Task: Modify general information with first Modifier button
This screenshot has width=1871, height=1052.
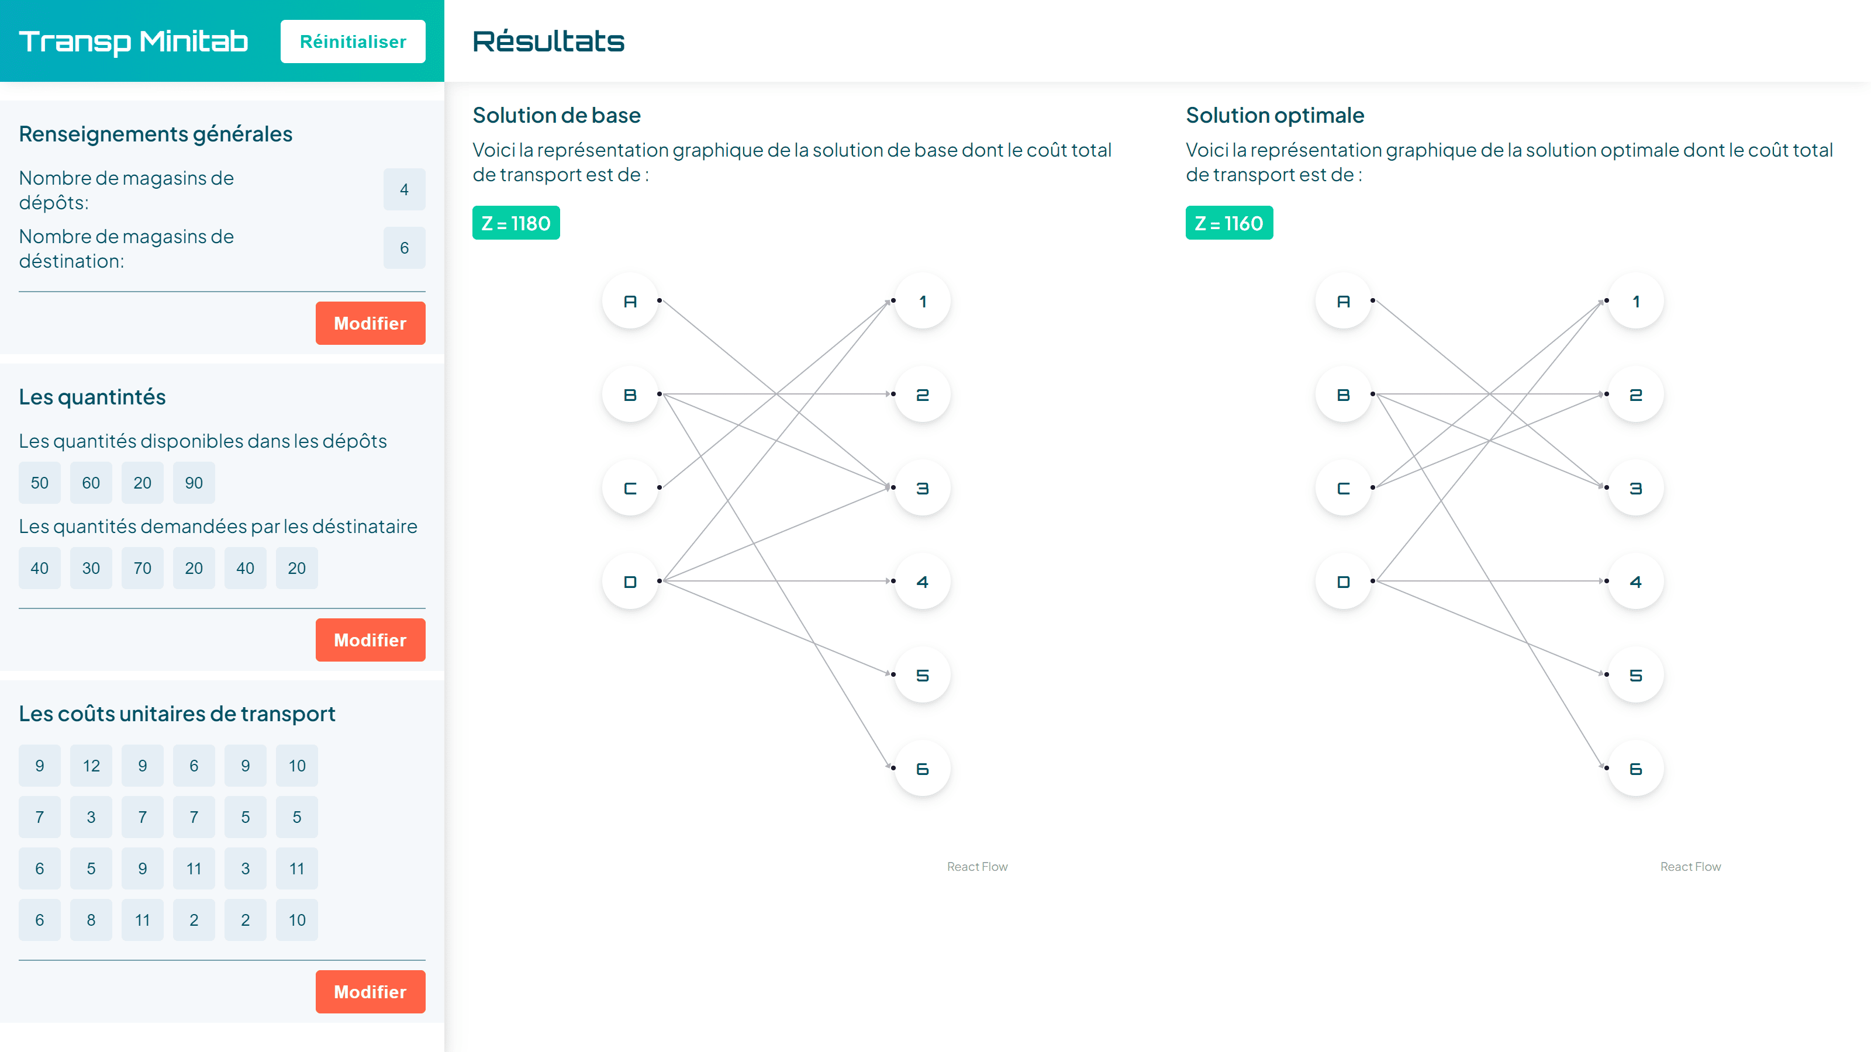Action: [x=371, y=323]
